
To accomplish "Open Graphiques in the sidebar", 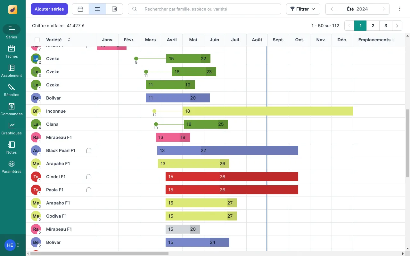I will click(x=12, y=128).
